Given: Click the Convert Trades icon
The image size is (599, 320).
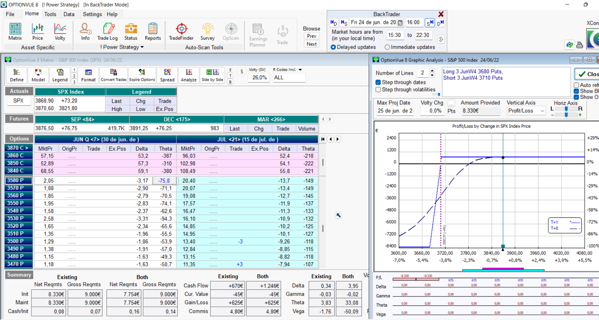Looking at the screenshot, I should (113, 75).
